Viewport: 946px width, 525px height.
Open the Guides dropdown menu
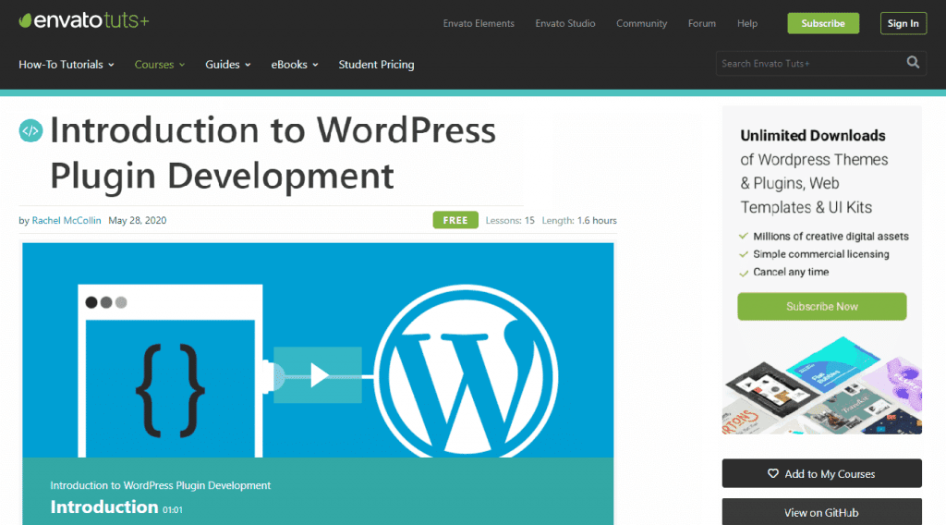pos(228,65)
